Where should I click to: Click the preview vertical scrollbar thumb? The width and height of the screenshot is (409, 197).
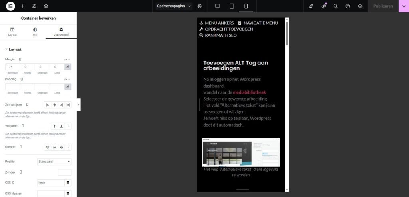[x=287, y=33]
